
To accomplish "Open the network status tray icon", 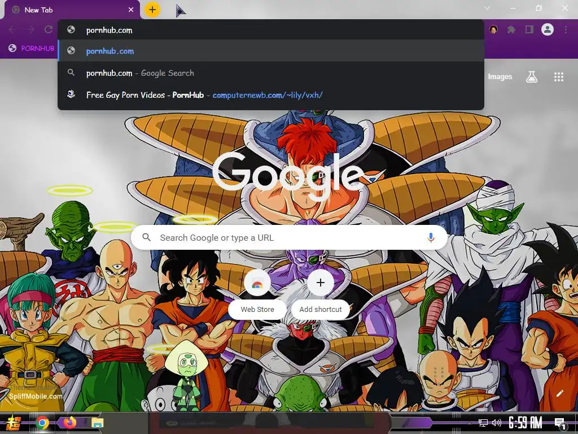I will (483, 423).
